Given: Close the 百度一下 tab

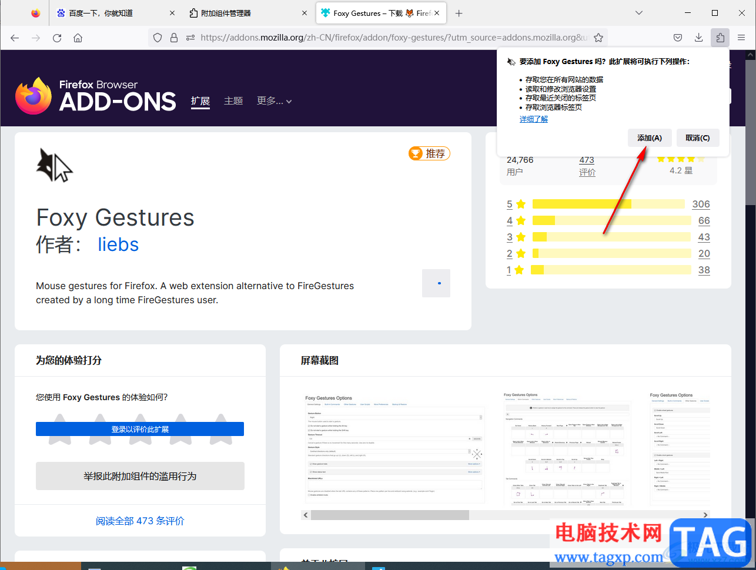Looking at the screenshot, I should [x=172, y=13].
